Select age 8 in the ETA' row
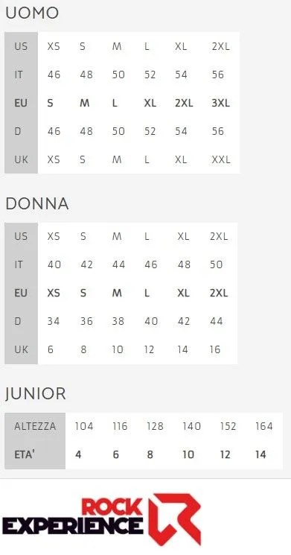Image resolution: width=291 pixels, height=555 pixels. click(150, 454)
